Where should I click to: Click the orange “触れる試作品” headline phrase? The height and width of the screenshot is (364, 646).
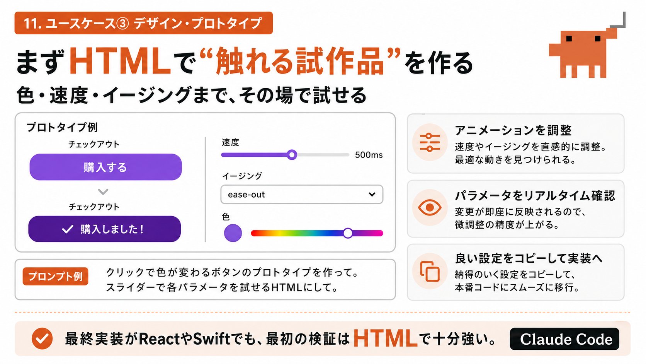[x=301, y=61]
